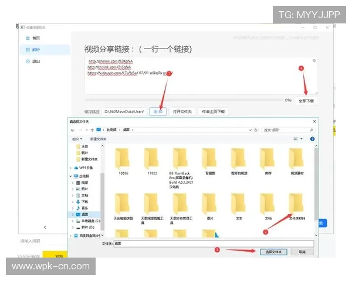Select the 10086 folder

click(123, 162)
